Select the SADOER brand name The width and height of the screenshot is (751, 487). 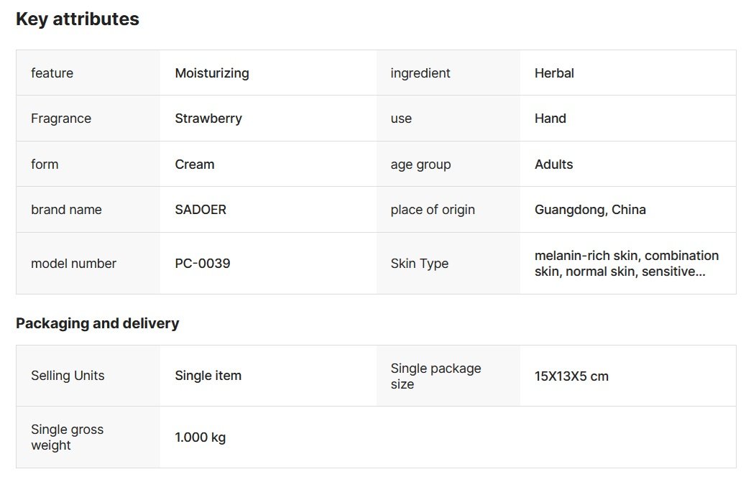(x=201, y=210)
